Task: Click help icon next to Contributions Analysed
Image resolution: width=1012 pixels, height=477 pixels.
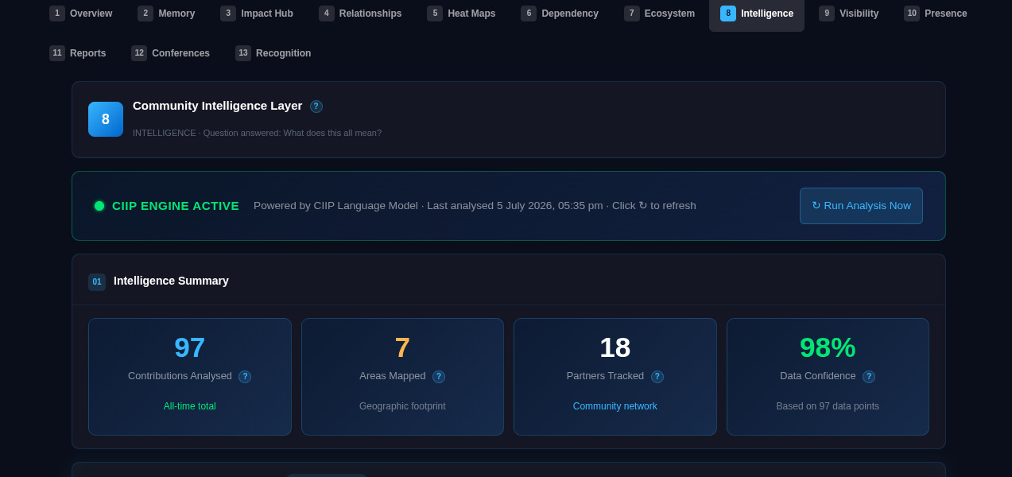Action: [245, 377]
